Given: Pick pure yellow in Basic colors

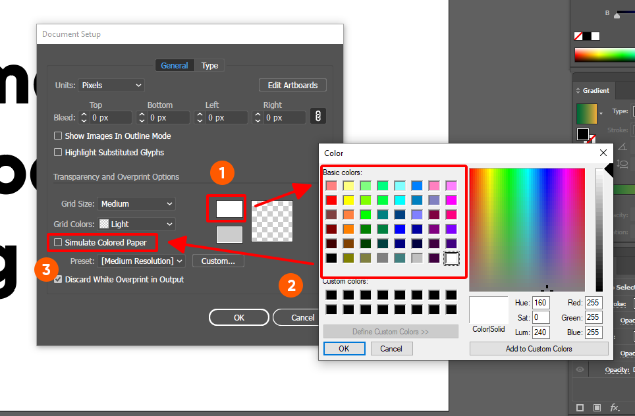Looking at the screenshot, I should pos(348,200).
